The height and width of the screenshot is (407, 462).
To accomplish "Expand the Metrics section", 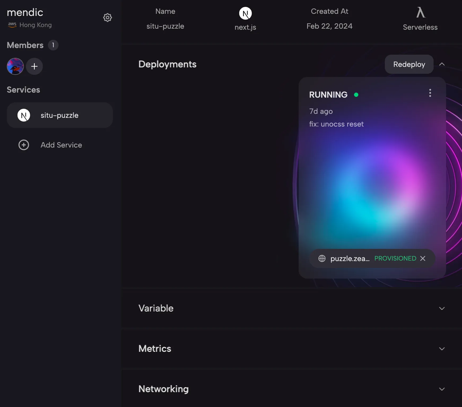I will 442,349.
